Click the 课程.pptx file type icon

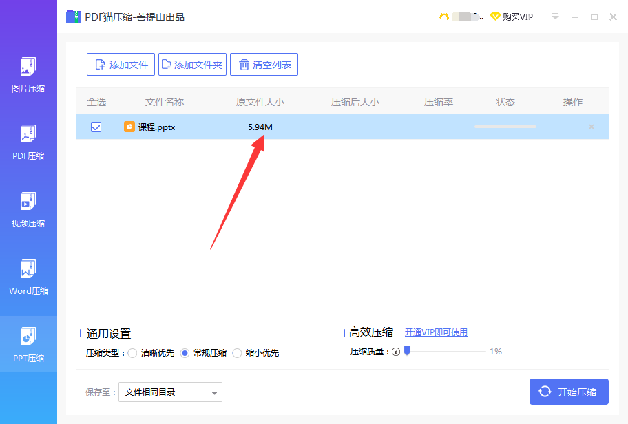(129, 127)
